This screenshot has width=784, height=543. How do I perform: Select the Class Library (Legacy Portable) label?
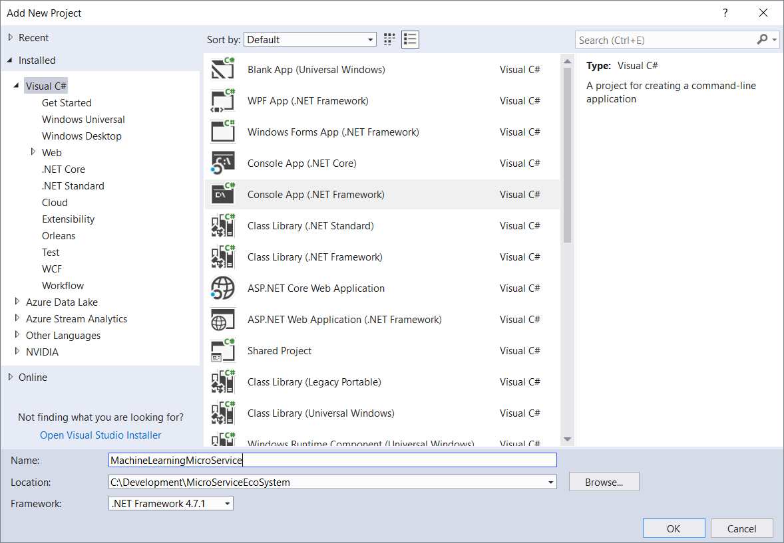pyautogui.click(x=315, y=382)
